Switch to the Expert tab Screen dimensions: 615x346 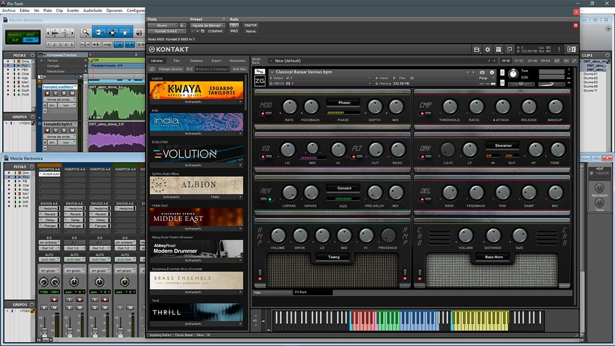(x=216, y=60)
